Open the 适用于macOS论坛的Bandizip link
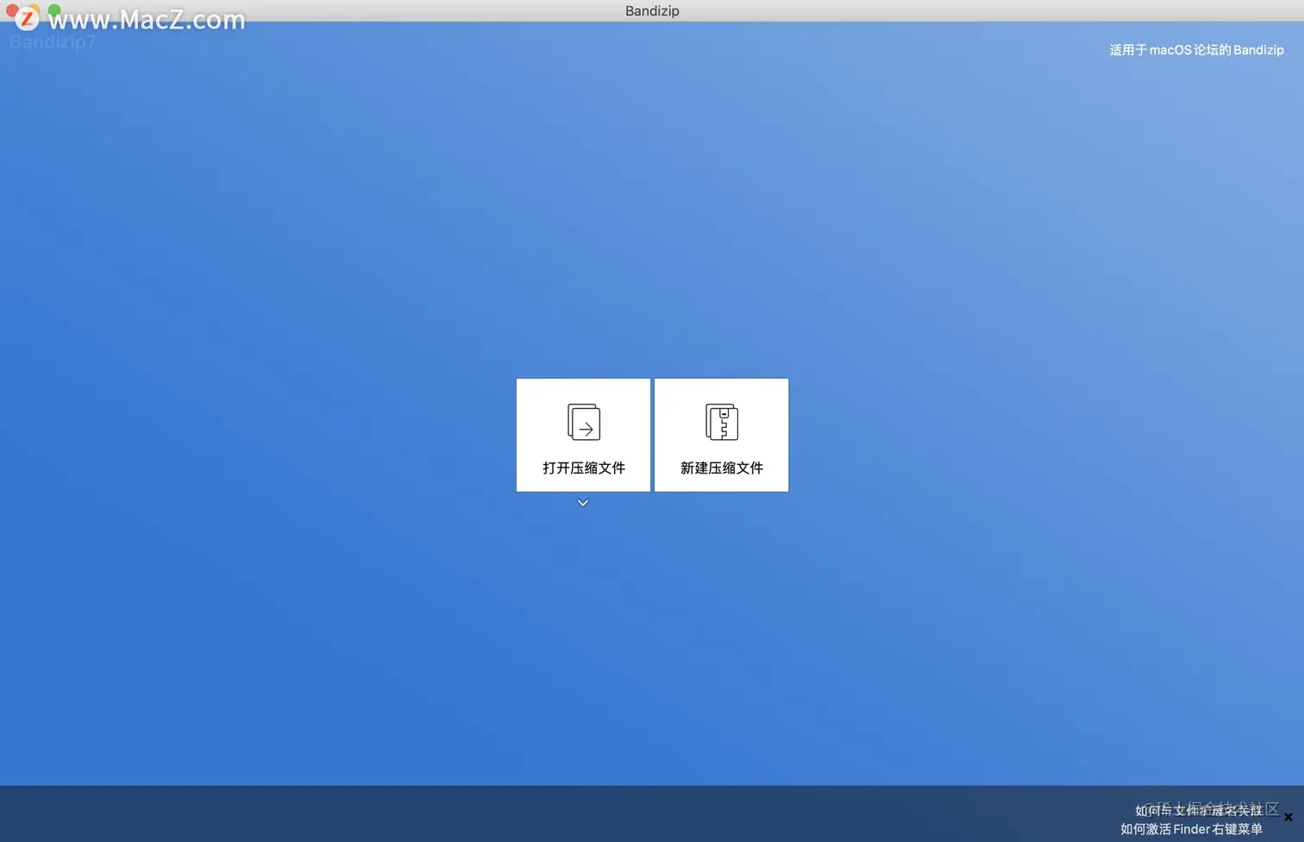 pos(1196,50)
